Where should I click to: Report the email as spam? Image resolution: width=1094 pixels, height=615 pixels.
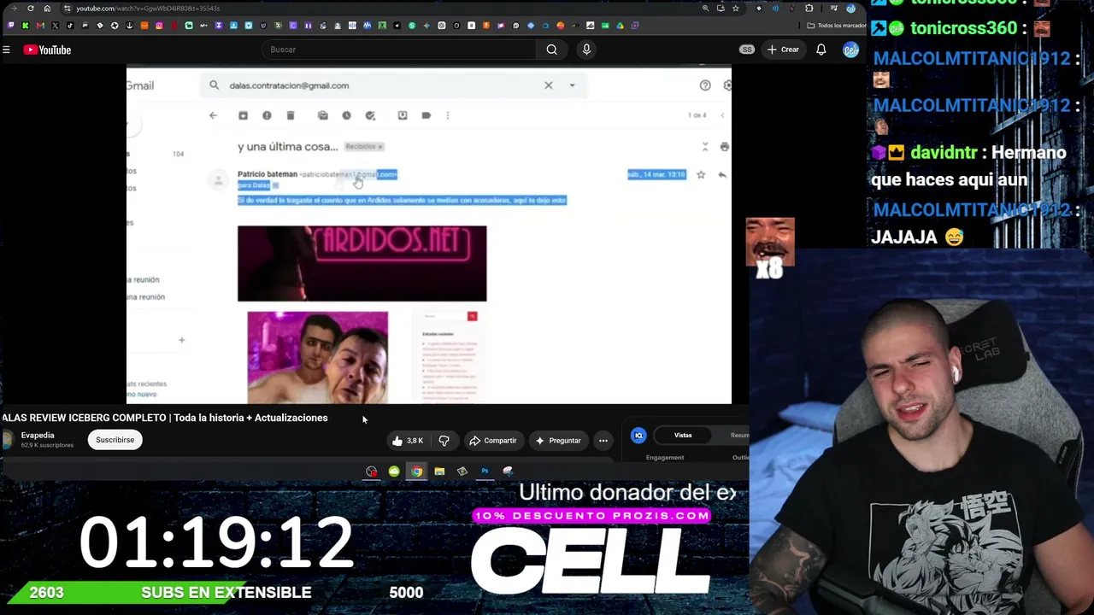[267, 115]
